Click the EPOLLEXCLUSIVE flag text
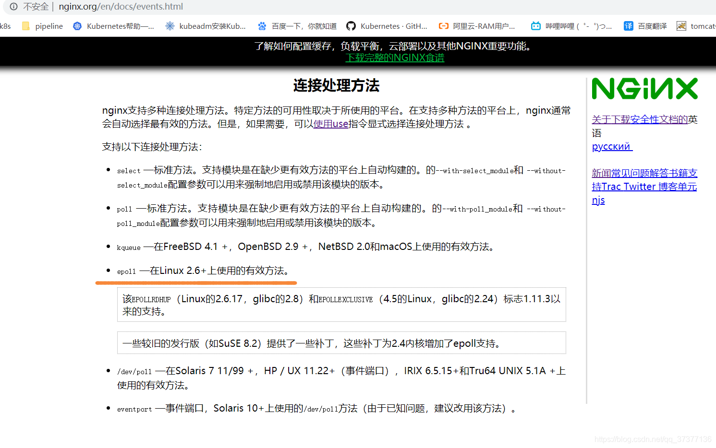Screen dimensions: 716x448 [x=346, y=299]
